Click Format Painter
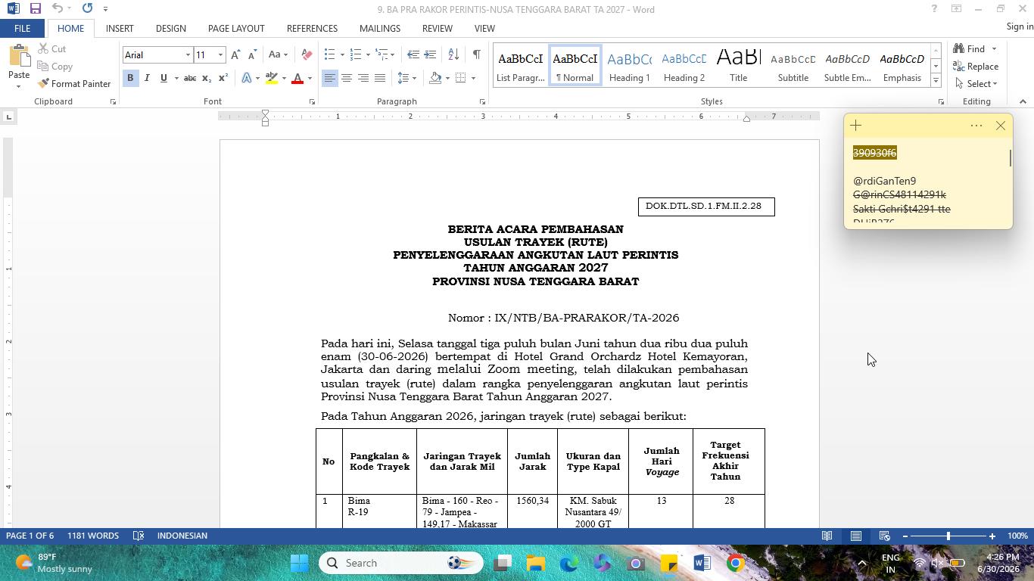This screenshot has width=1034, height=581. tap(74, 83)
